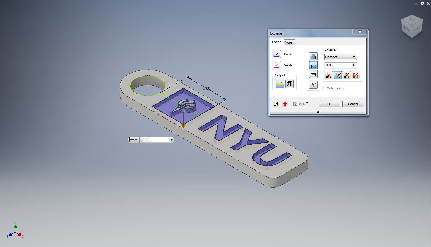Click Cancel in Extrude dialog

coord(353,104)
